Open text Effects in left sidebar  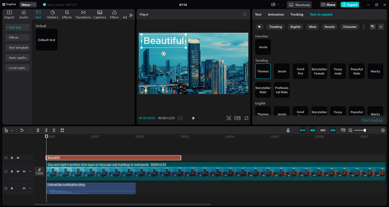(x=17, y=38)
